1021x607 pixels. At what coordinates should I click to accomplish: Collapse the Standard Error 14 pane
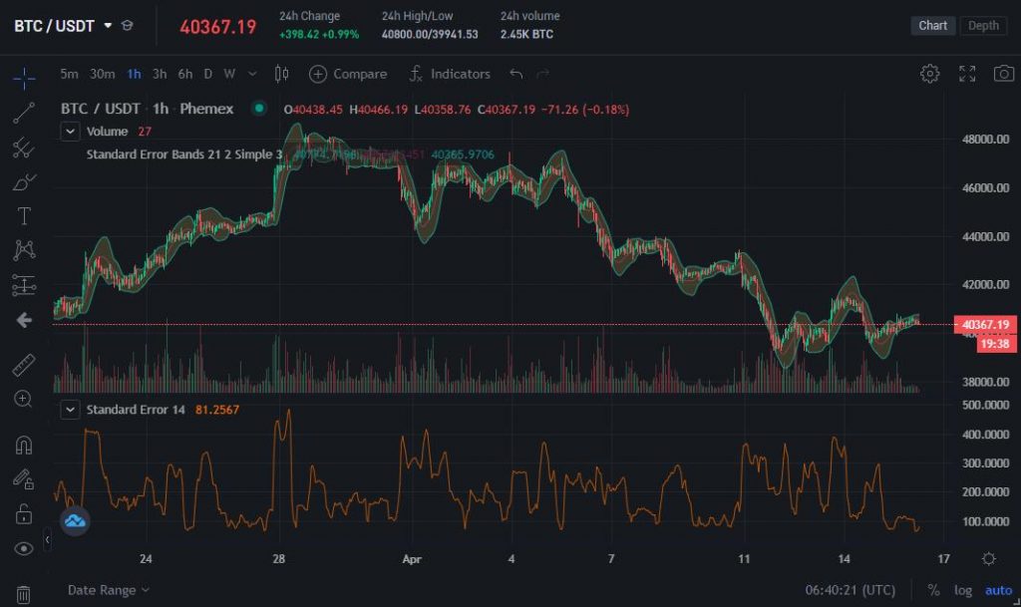pyautogui.click(x=70, y=409)
